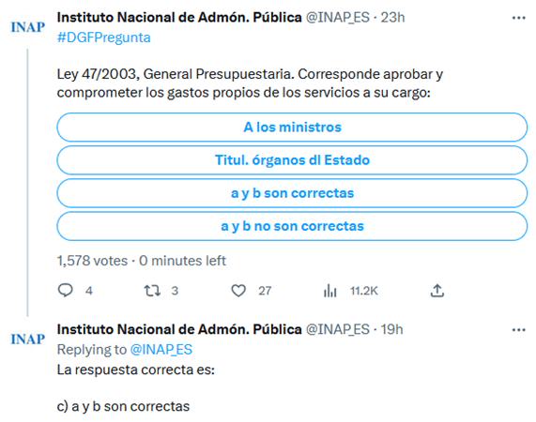Share the poll tweet via upload icon
The height and width of the screenshot is (422, 536).
click(436, 291)
